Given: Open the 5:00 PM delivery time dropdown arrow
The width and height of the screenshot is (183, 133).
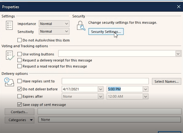Looking at the screenshot, I should pos(145,89).
